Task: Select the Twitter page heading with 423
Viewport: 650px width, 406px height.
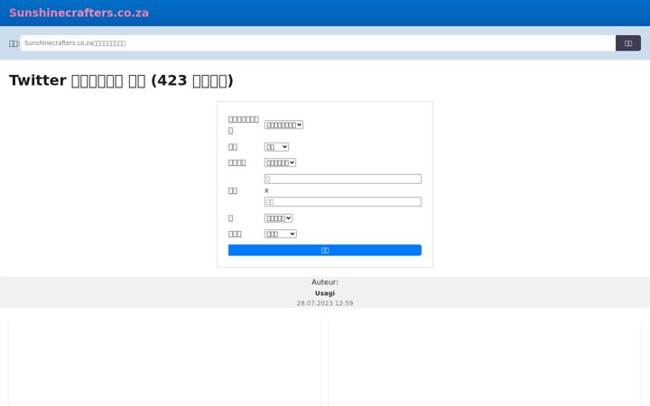Action: 121,80
